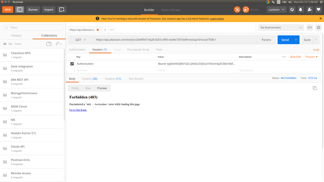Open the Pre-request Script tab
324x182 pixels.
tap(138, 50)
